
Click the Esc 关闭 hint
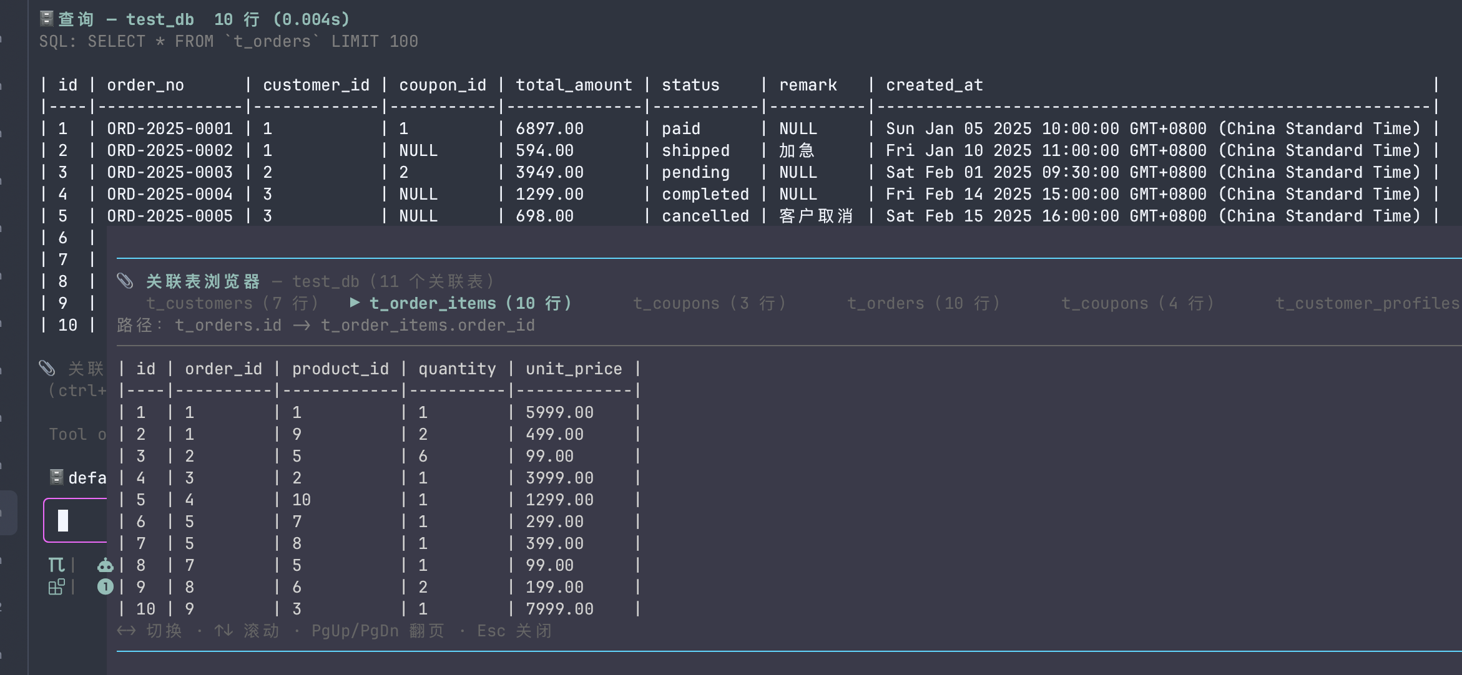click(x=514, y=631)
